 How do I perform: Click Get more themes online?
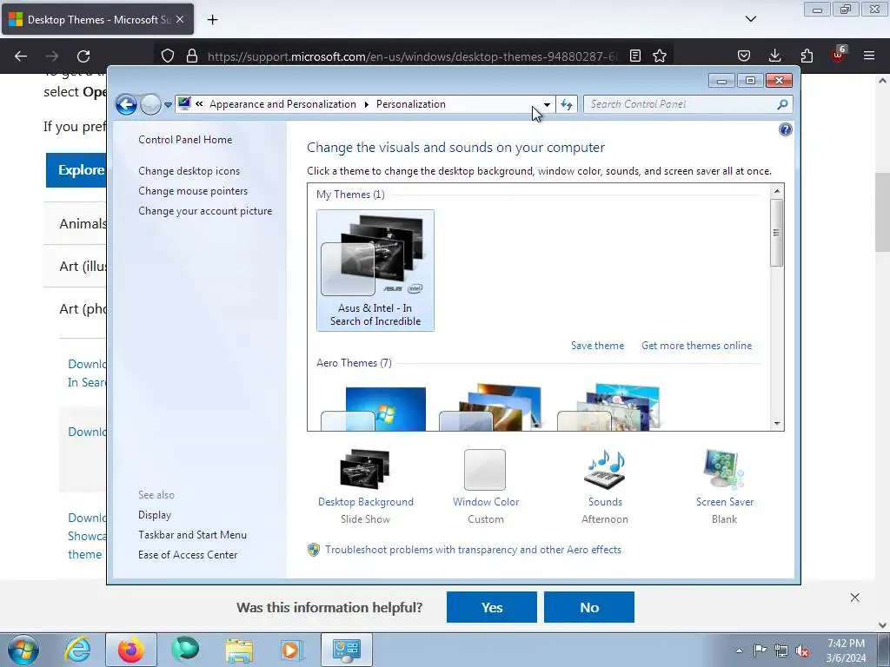pyautogui.click(x=696, y=346)
